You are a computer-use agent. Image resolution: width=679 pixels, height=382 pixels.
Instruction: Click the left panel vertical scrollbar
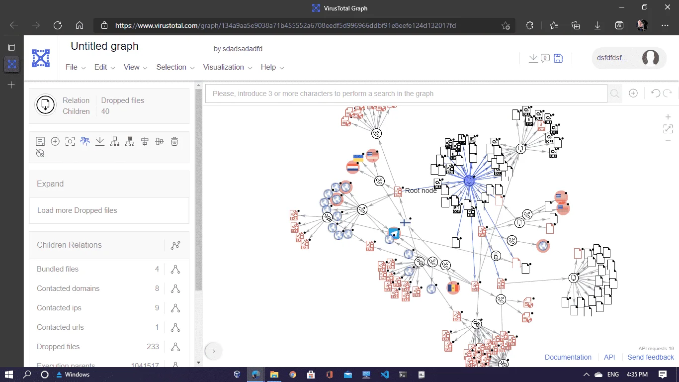(198, 189)
